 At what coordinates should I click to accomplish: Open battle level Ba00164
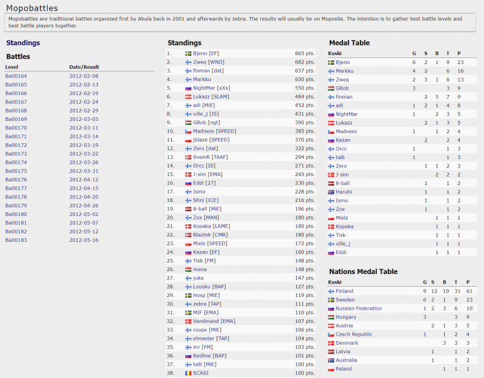[x=16, y=76]
